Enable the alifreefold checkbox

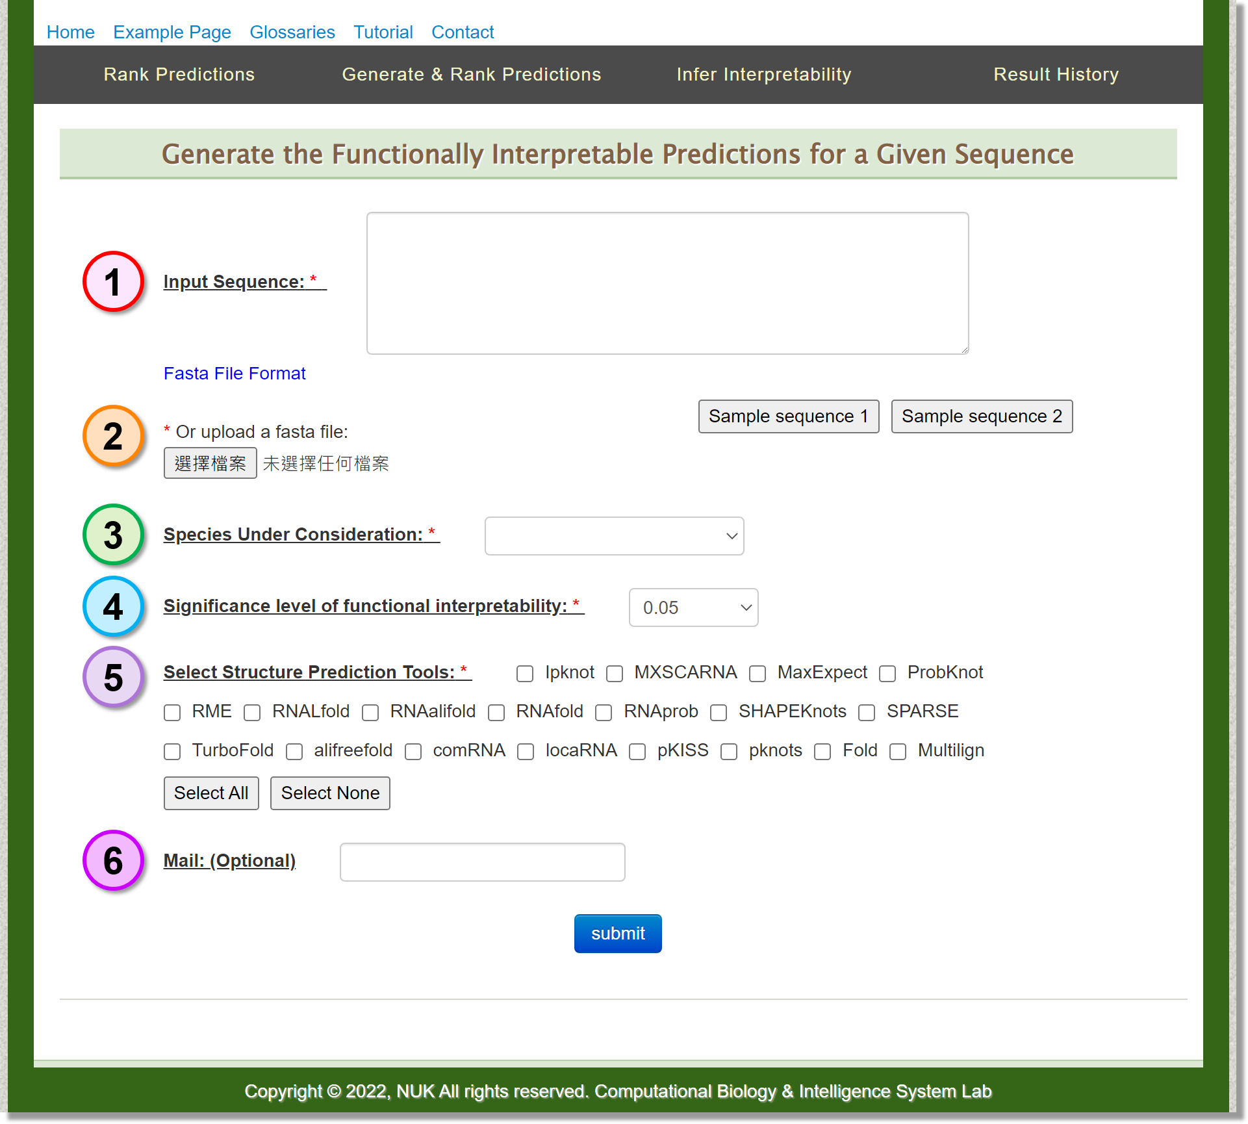[294, 752]
